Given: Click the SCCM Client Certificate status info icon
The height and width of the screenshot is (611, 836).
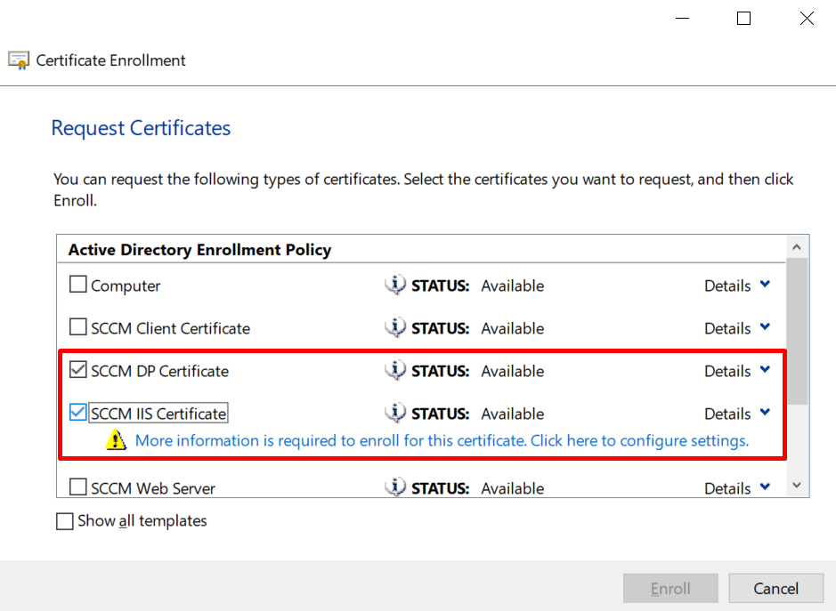Looking at the screenshot, I should (395, 327).
